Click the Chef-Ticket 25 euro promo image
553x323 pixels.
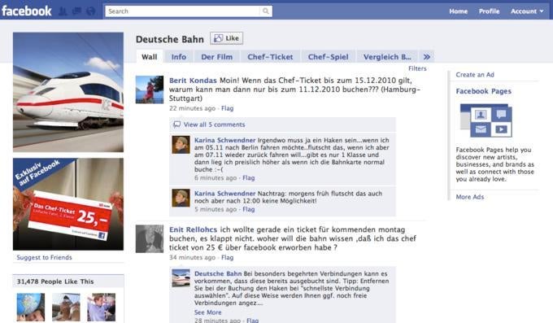pyautogui.click(x=68, y=204)
